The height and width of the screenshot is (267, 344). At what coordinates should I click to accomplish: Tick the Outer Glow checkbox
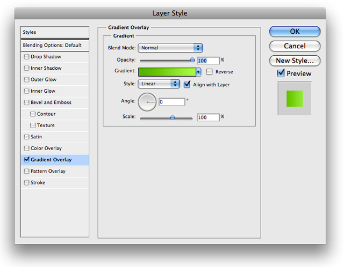(26, 79)
